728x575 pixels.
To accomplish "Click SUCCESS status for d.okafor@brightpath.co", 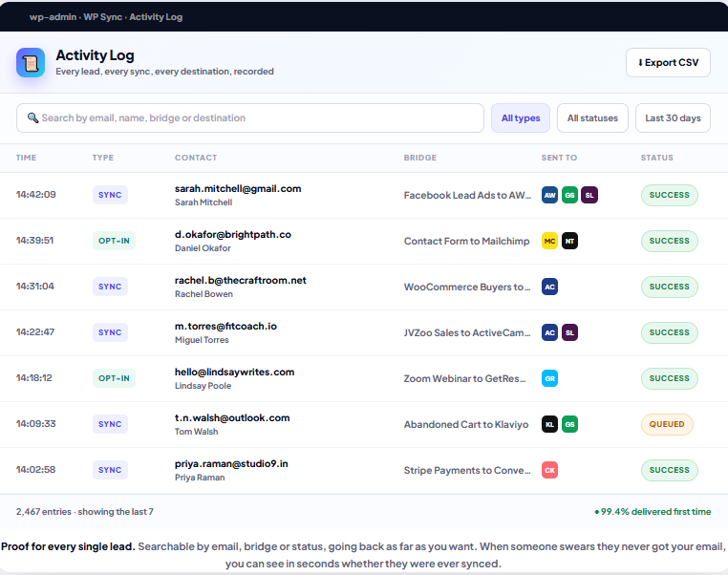I will coord(670,241).
